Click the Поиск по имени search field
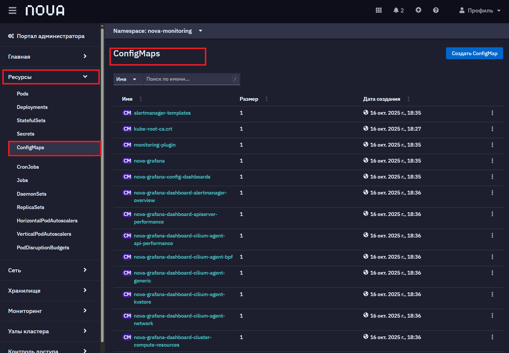The height and width of the screenshot is (353, 509). click(192, 79)
